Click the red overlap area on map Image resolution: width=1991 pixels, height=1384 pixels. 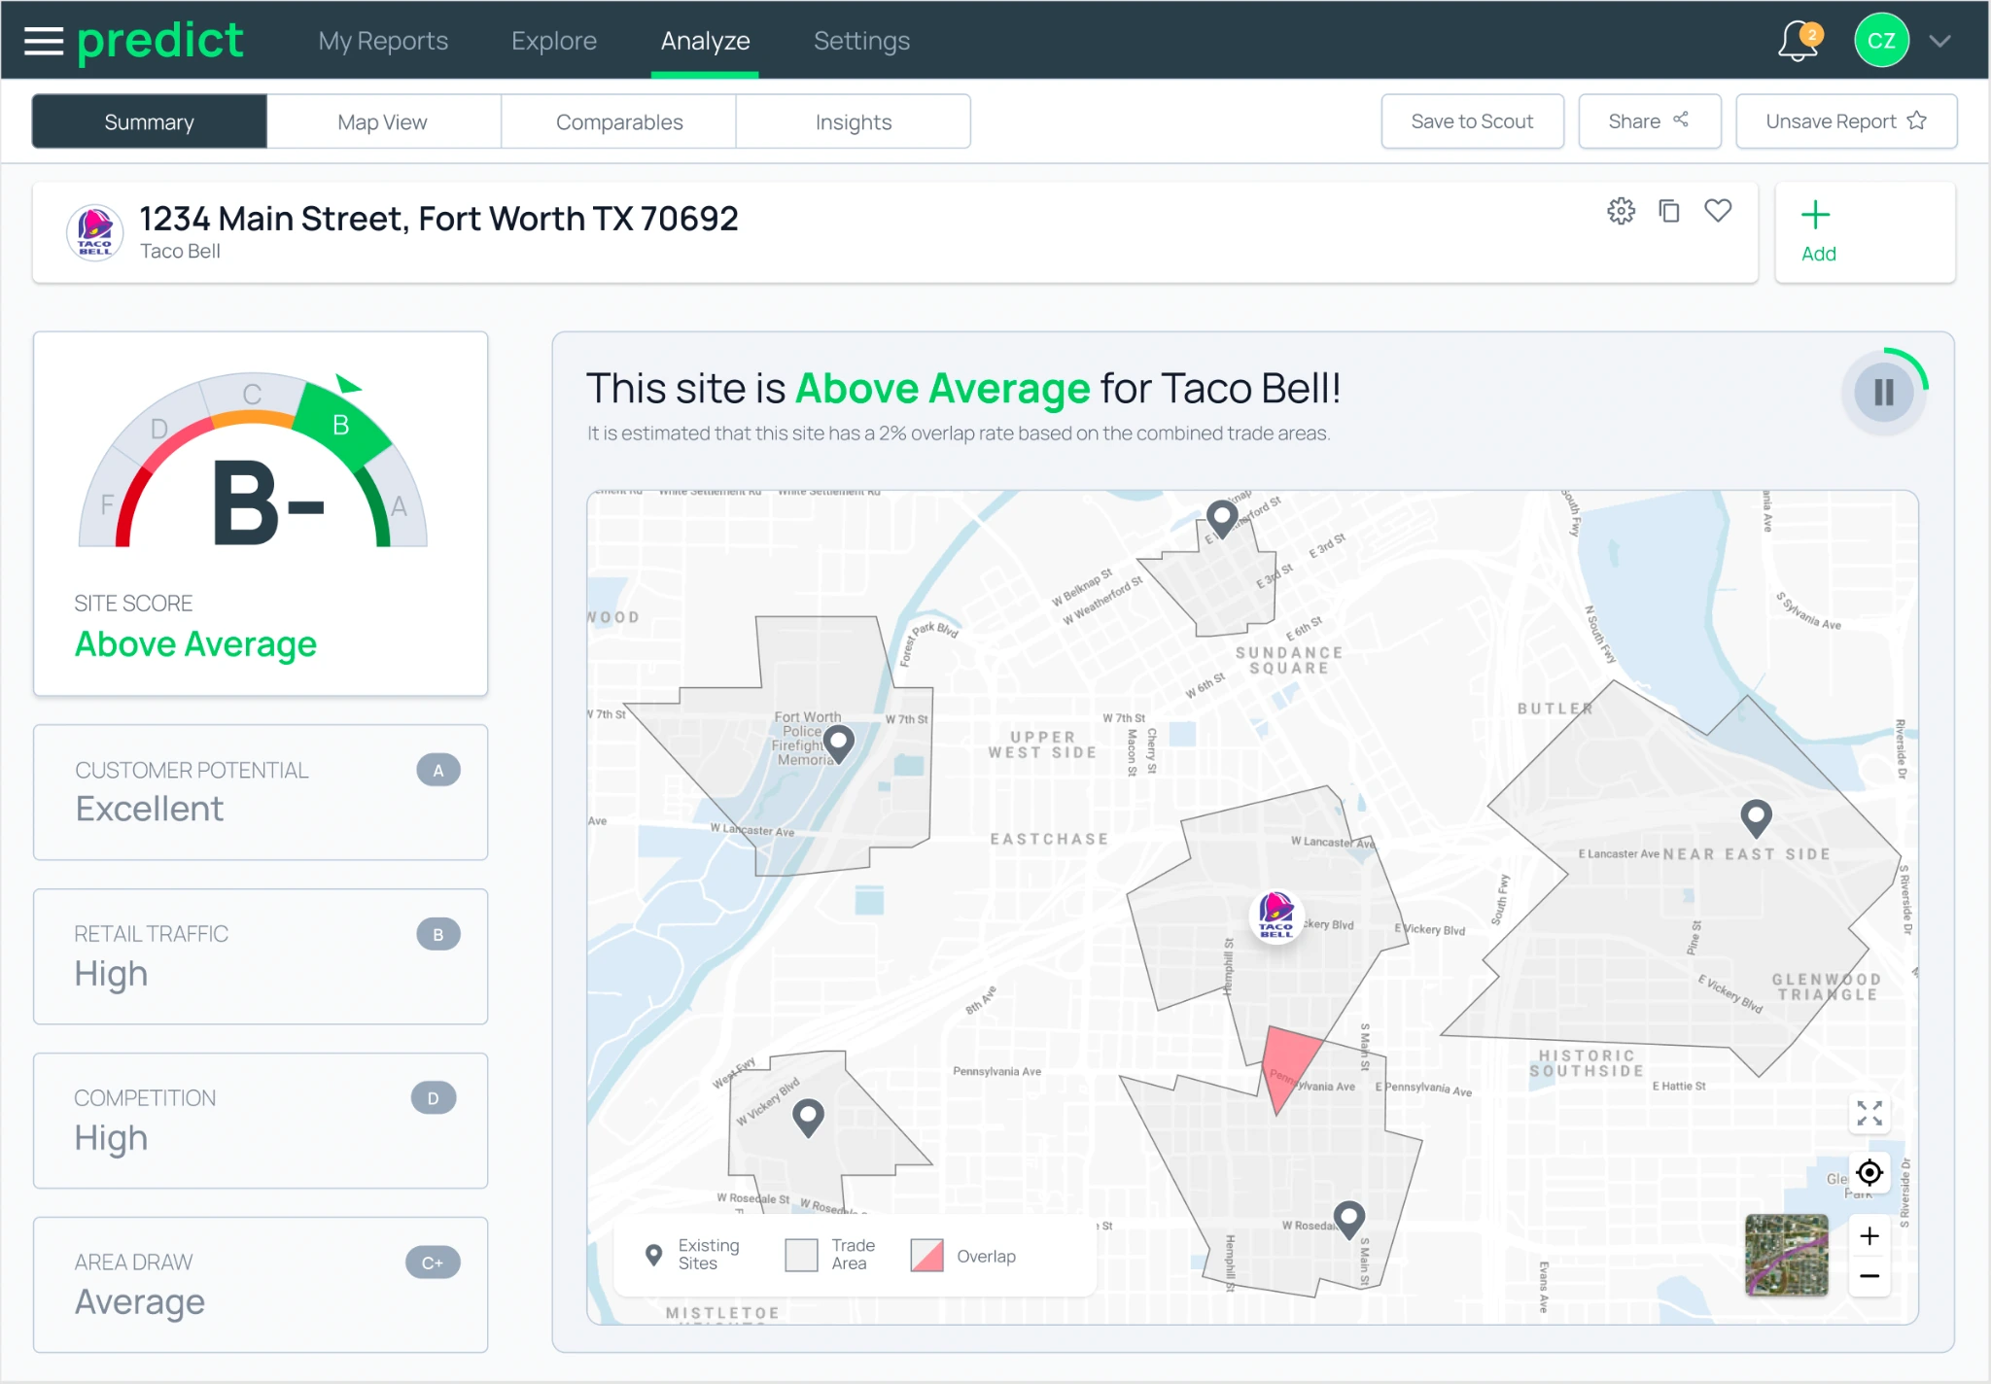click(1288, 1063)
